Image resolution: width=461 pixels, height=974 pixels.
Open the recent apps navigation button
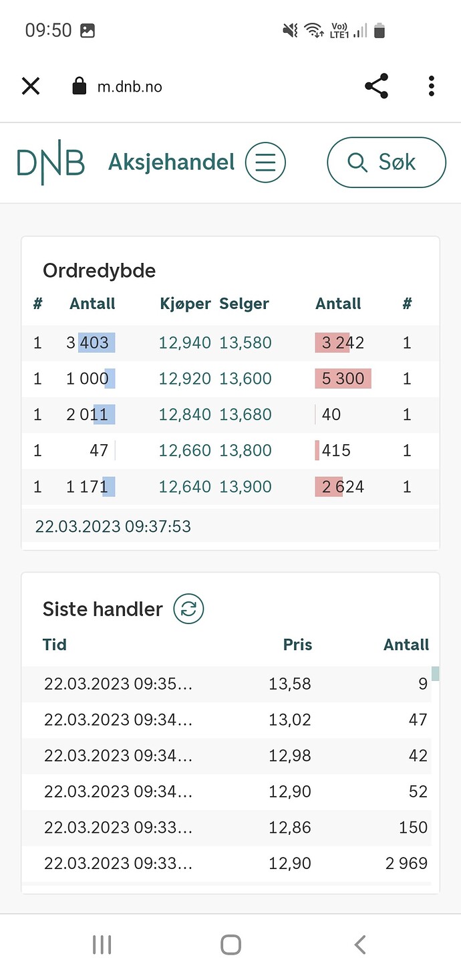102,944
